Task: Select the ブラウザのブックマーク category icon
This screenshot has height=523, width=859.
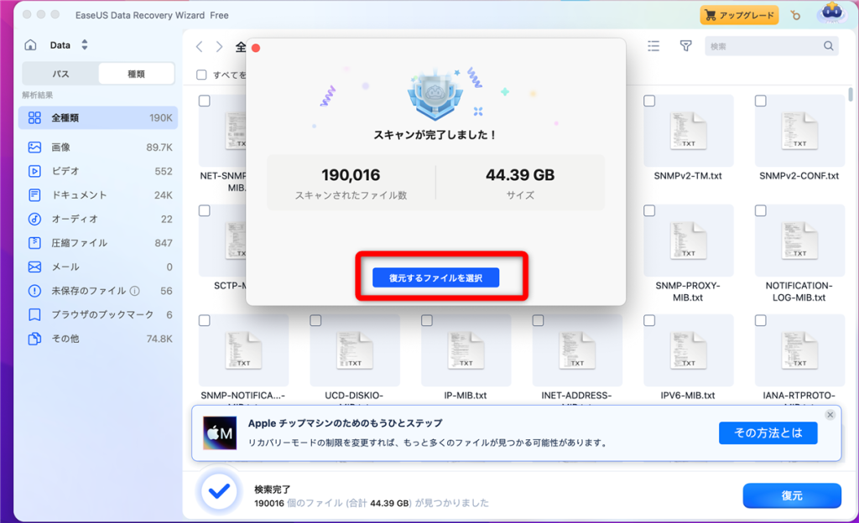Action: 34,314
